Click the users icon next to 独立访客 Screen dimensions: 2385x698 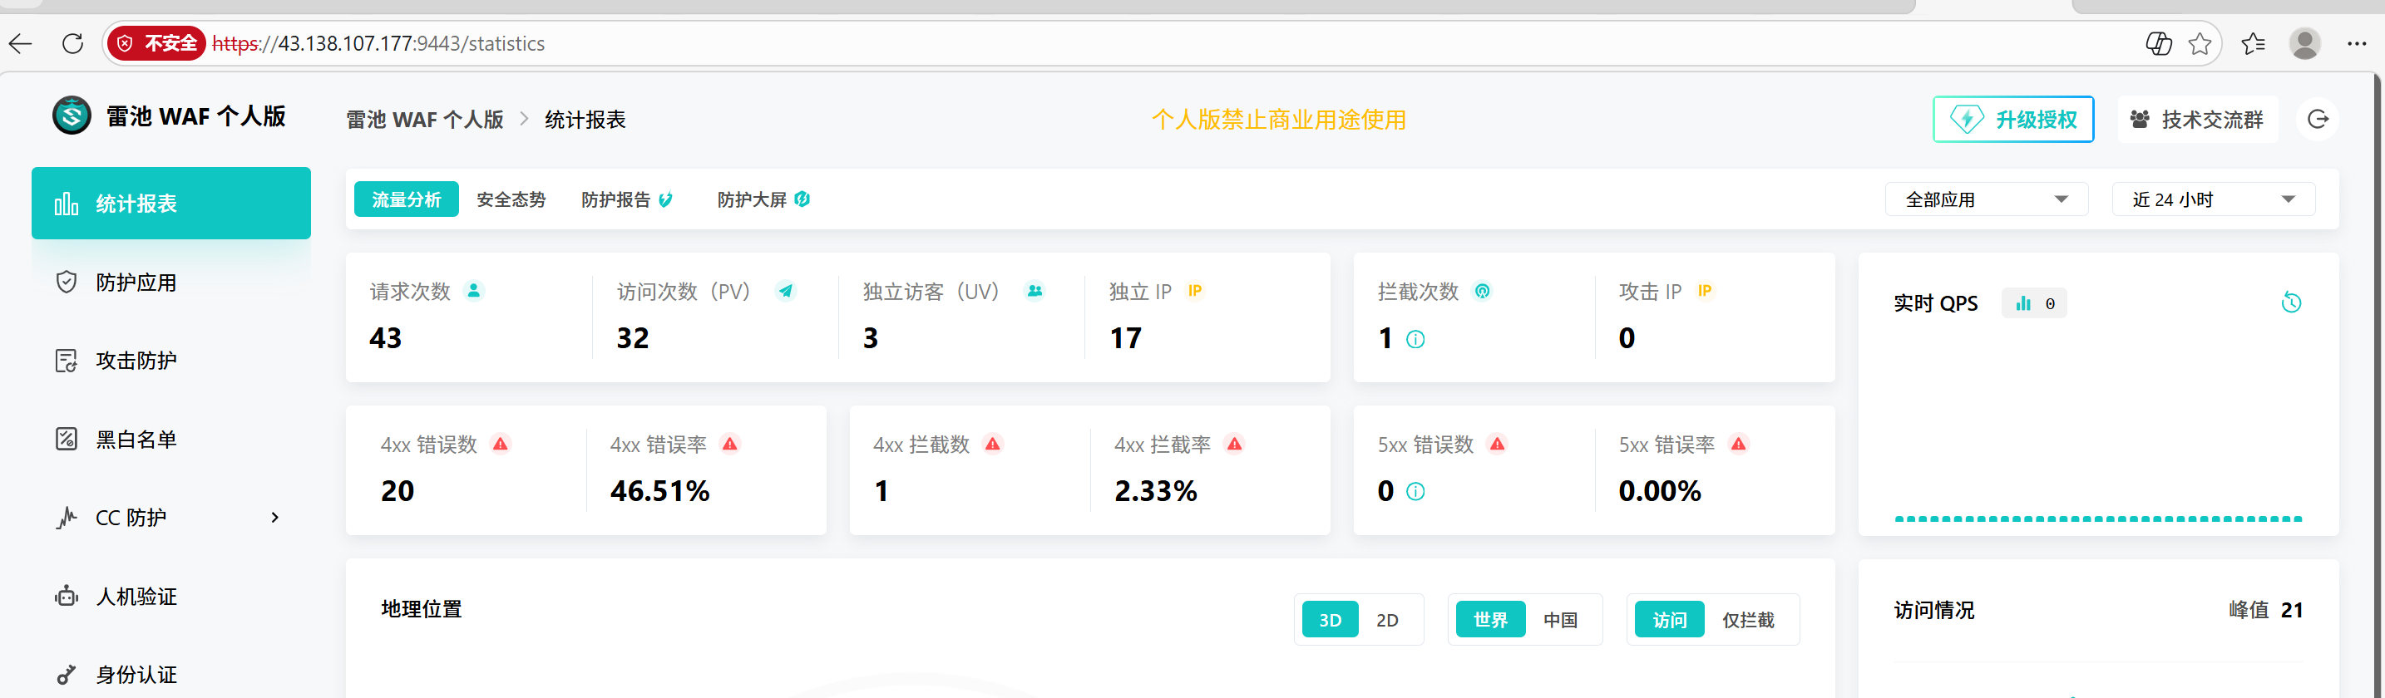pos(1035,291)
